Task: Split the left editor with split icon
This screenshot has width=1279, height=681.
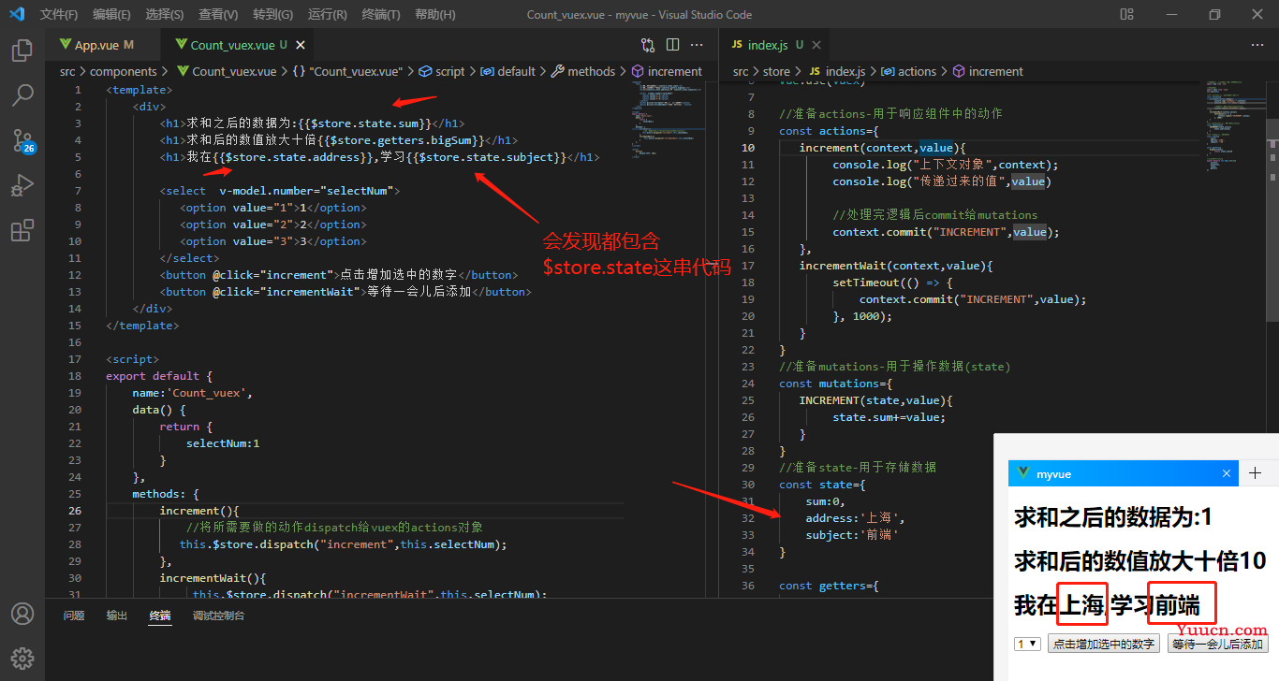Action: [x=672, y=44]
